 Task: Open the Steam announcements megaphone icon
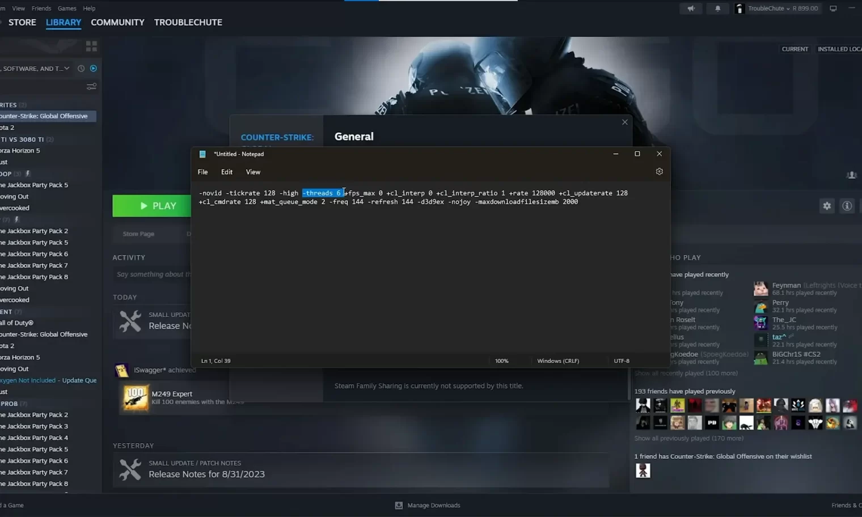pos(691,9)
